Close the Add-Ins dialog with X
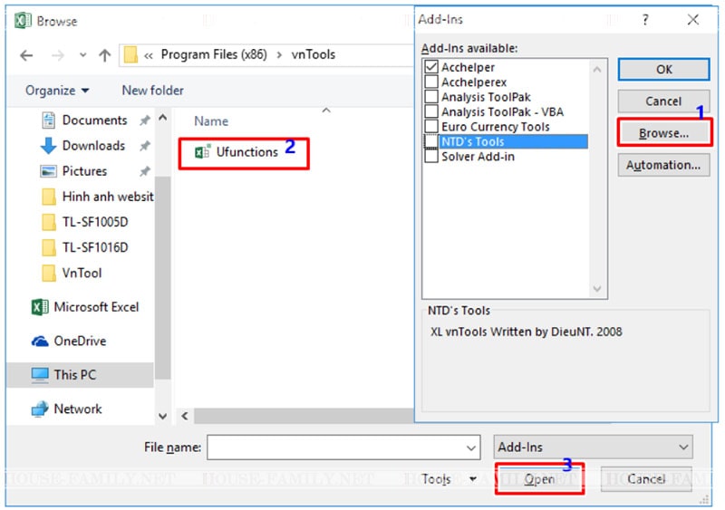The image size is (725, 510). [692, 19]
